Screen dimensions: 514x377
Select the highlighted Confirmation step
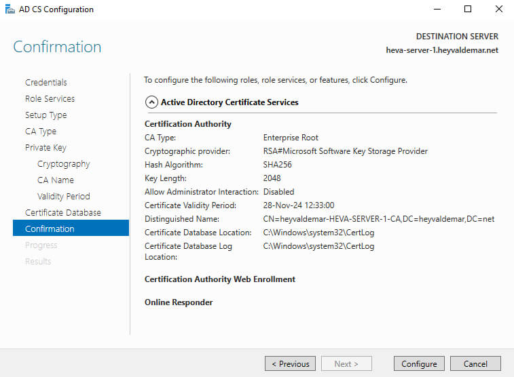pyautogui.click(x=71, y=228)
